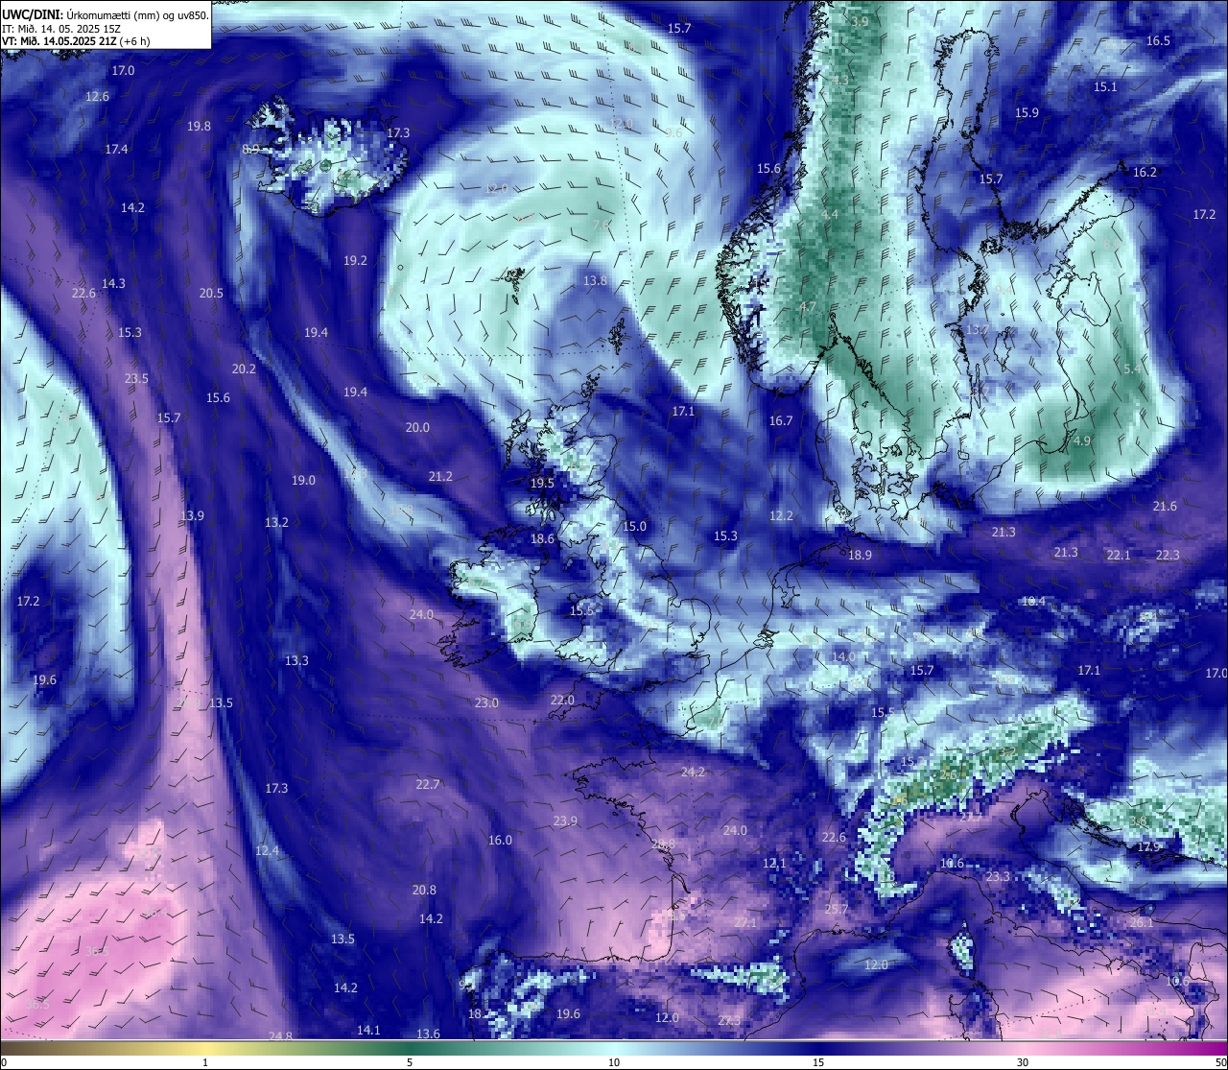Image resolution: width=1228 pixels, height=1070 pixels.
Task: Click the map value 20.2
Action: (x=244, y=369)
